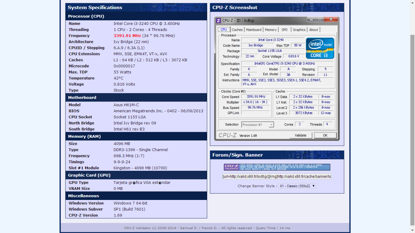Click the 0x0000017 microcode value
This screenshot has height=233, width=415.
click(124, 66)
